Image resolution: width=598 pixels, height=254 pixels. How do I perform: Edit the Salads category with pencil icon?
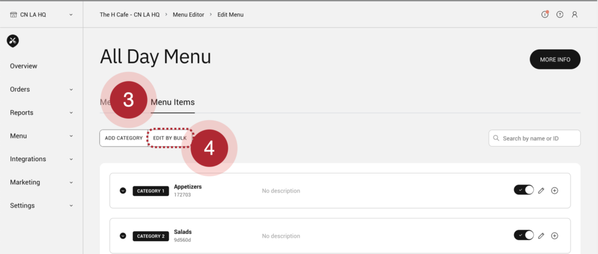coord(541,235)
